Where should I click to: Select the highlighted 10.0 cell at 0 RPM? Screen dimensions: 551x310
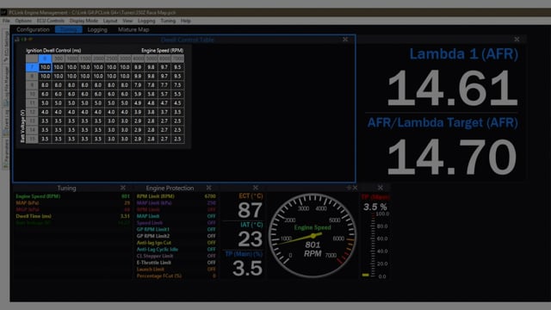(45, 67)
